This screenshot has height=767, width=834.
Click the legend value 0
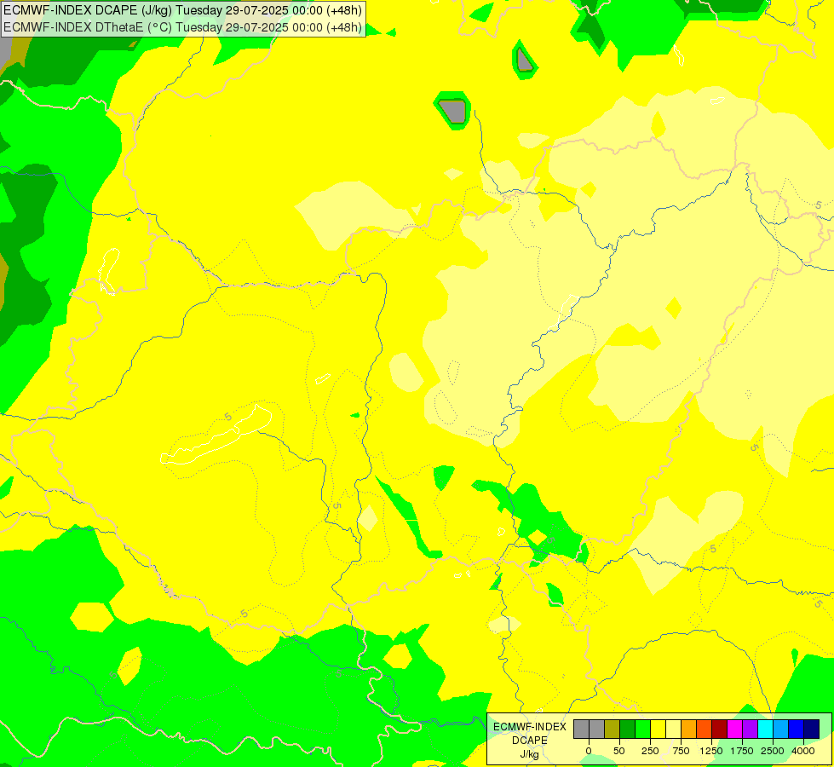click(589, 751)
